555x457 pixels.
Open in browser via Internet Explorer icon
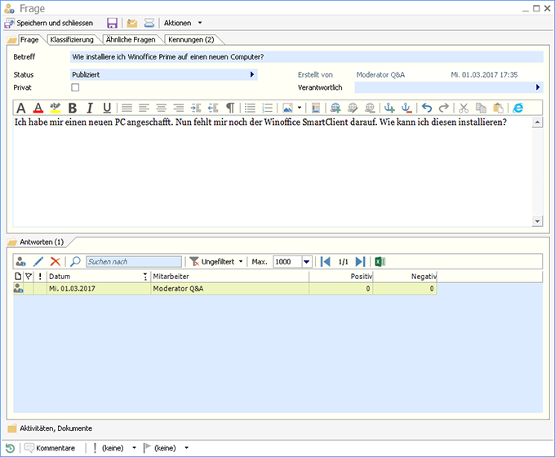click(x=517, y=108)
